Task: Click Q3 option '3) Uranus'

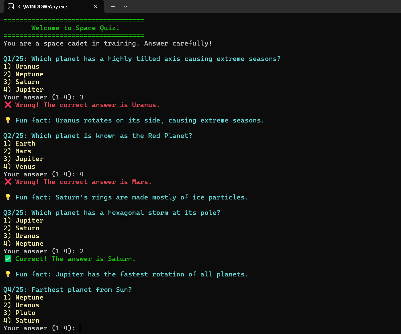Action: [x=21, y=236]
